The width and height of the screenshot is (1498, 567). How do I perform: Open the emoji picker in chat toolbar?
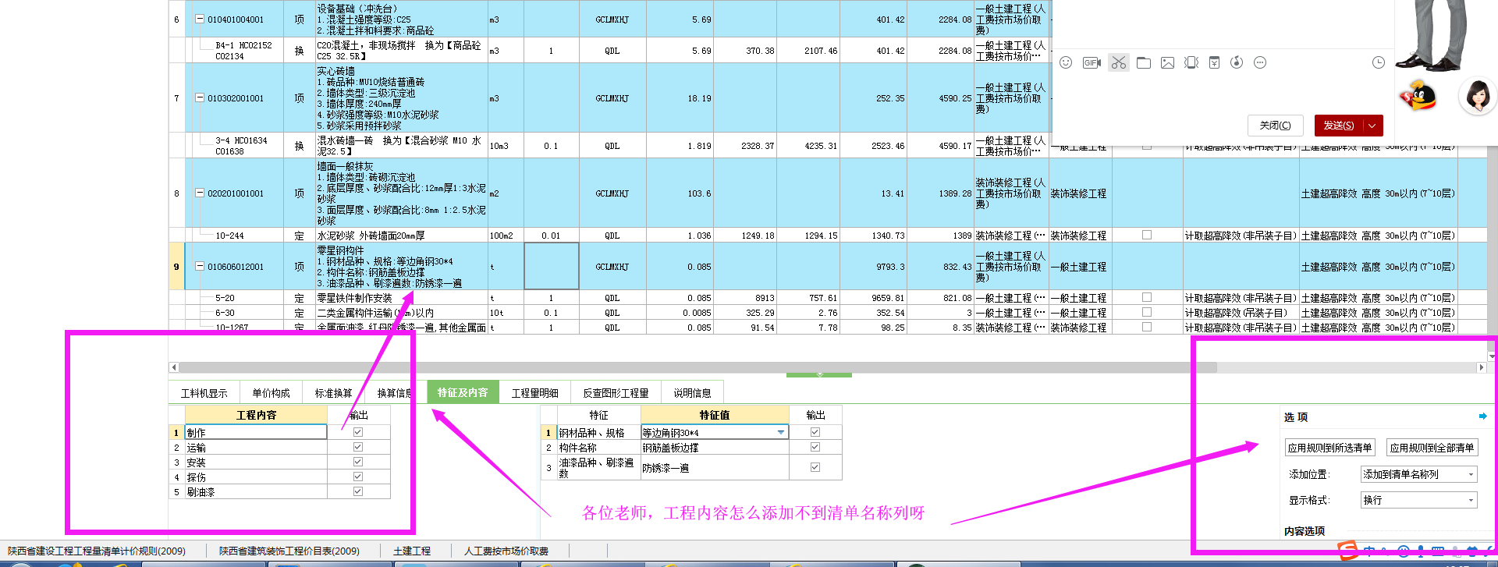coord(1066,62)
